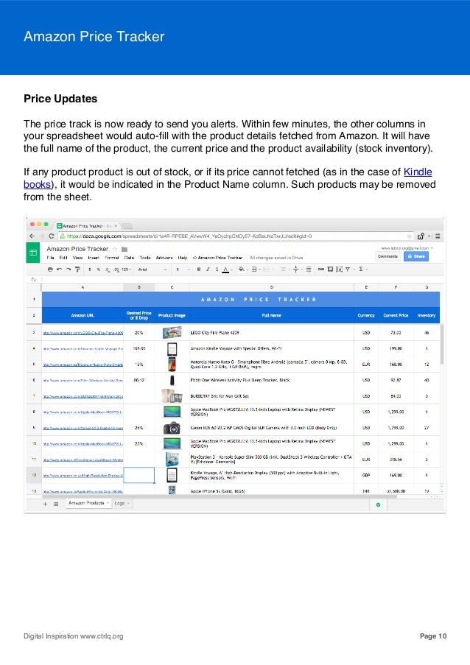Bookmark the page with the star icon in address bar
The image size is (470, 665).
pos(410,236)
